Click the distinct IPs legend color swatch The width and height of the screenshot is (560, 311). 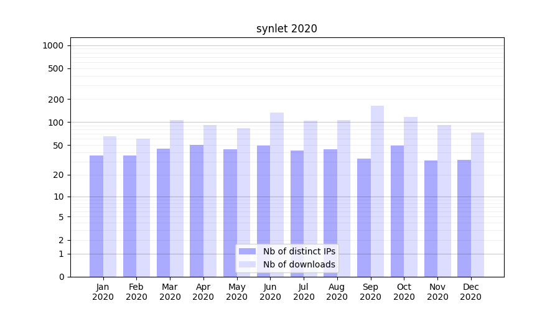247,251
